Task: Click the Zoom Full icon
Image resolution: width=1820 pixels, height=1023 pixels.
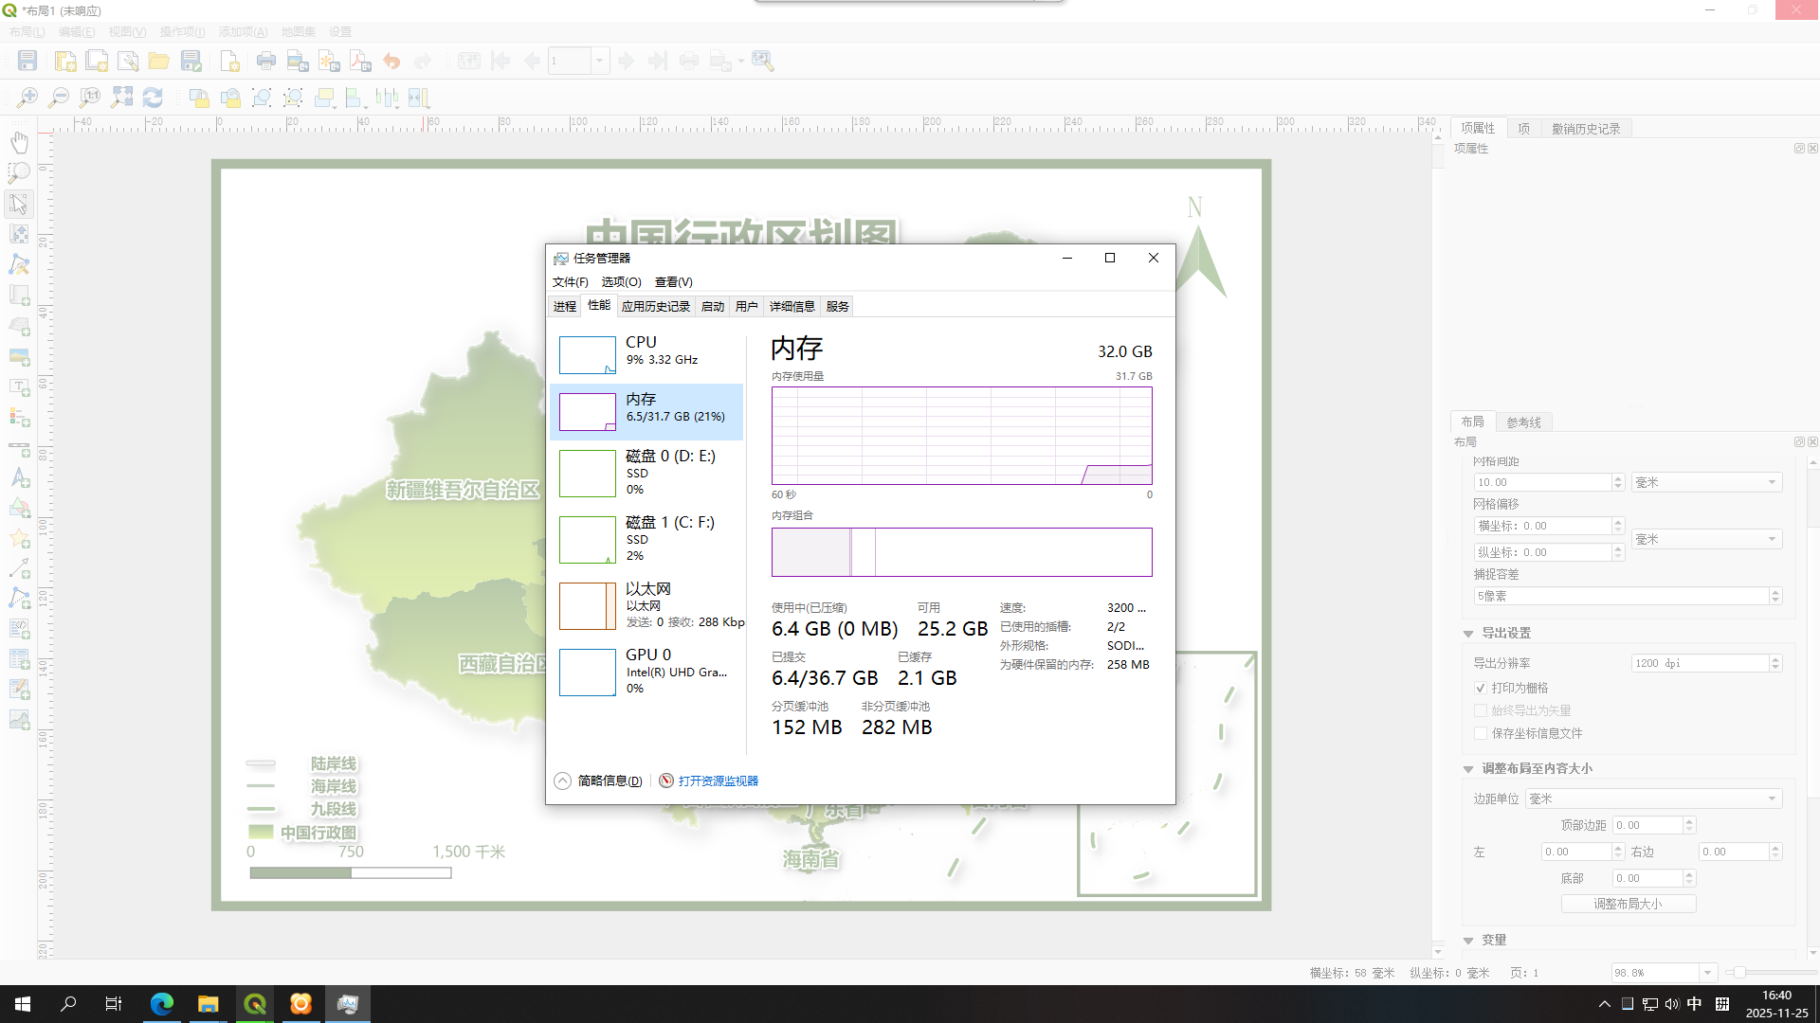Action: click(x=121, y=98)
